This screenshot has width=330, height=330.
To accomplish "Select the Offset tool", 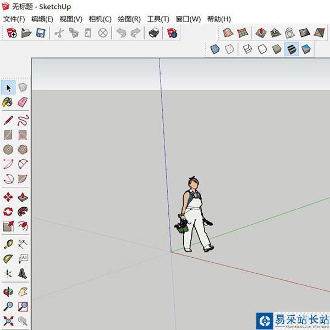I will 23,226.
